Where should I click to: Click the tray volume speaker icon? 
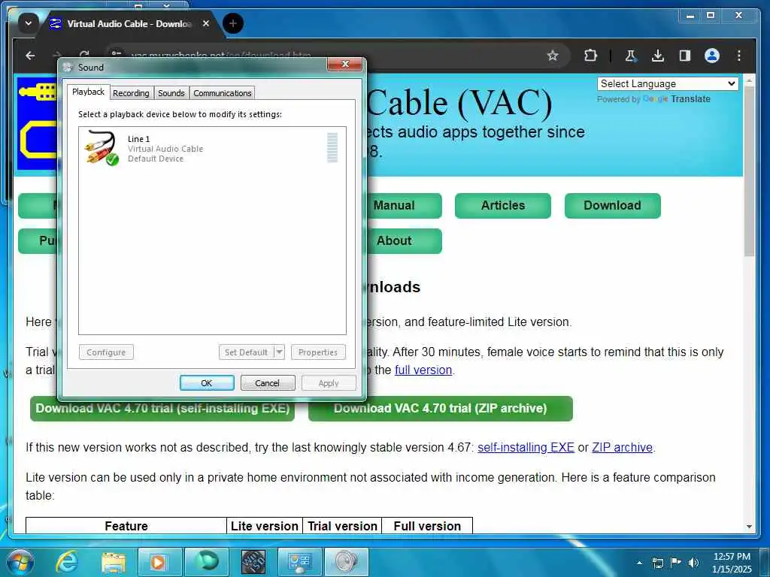point(694,563)
